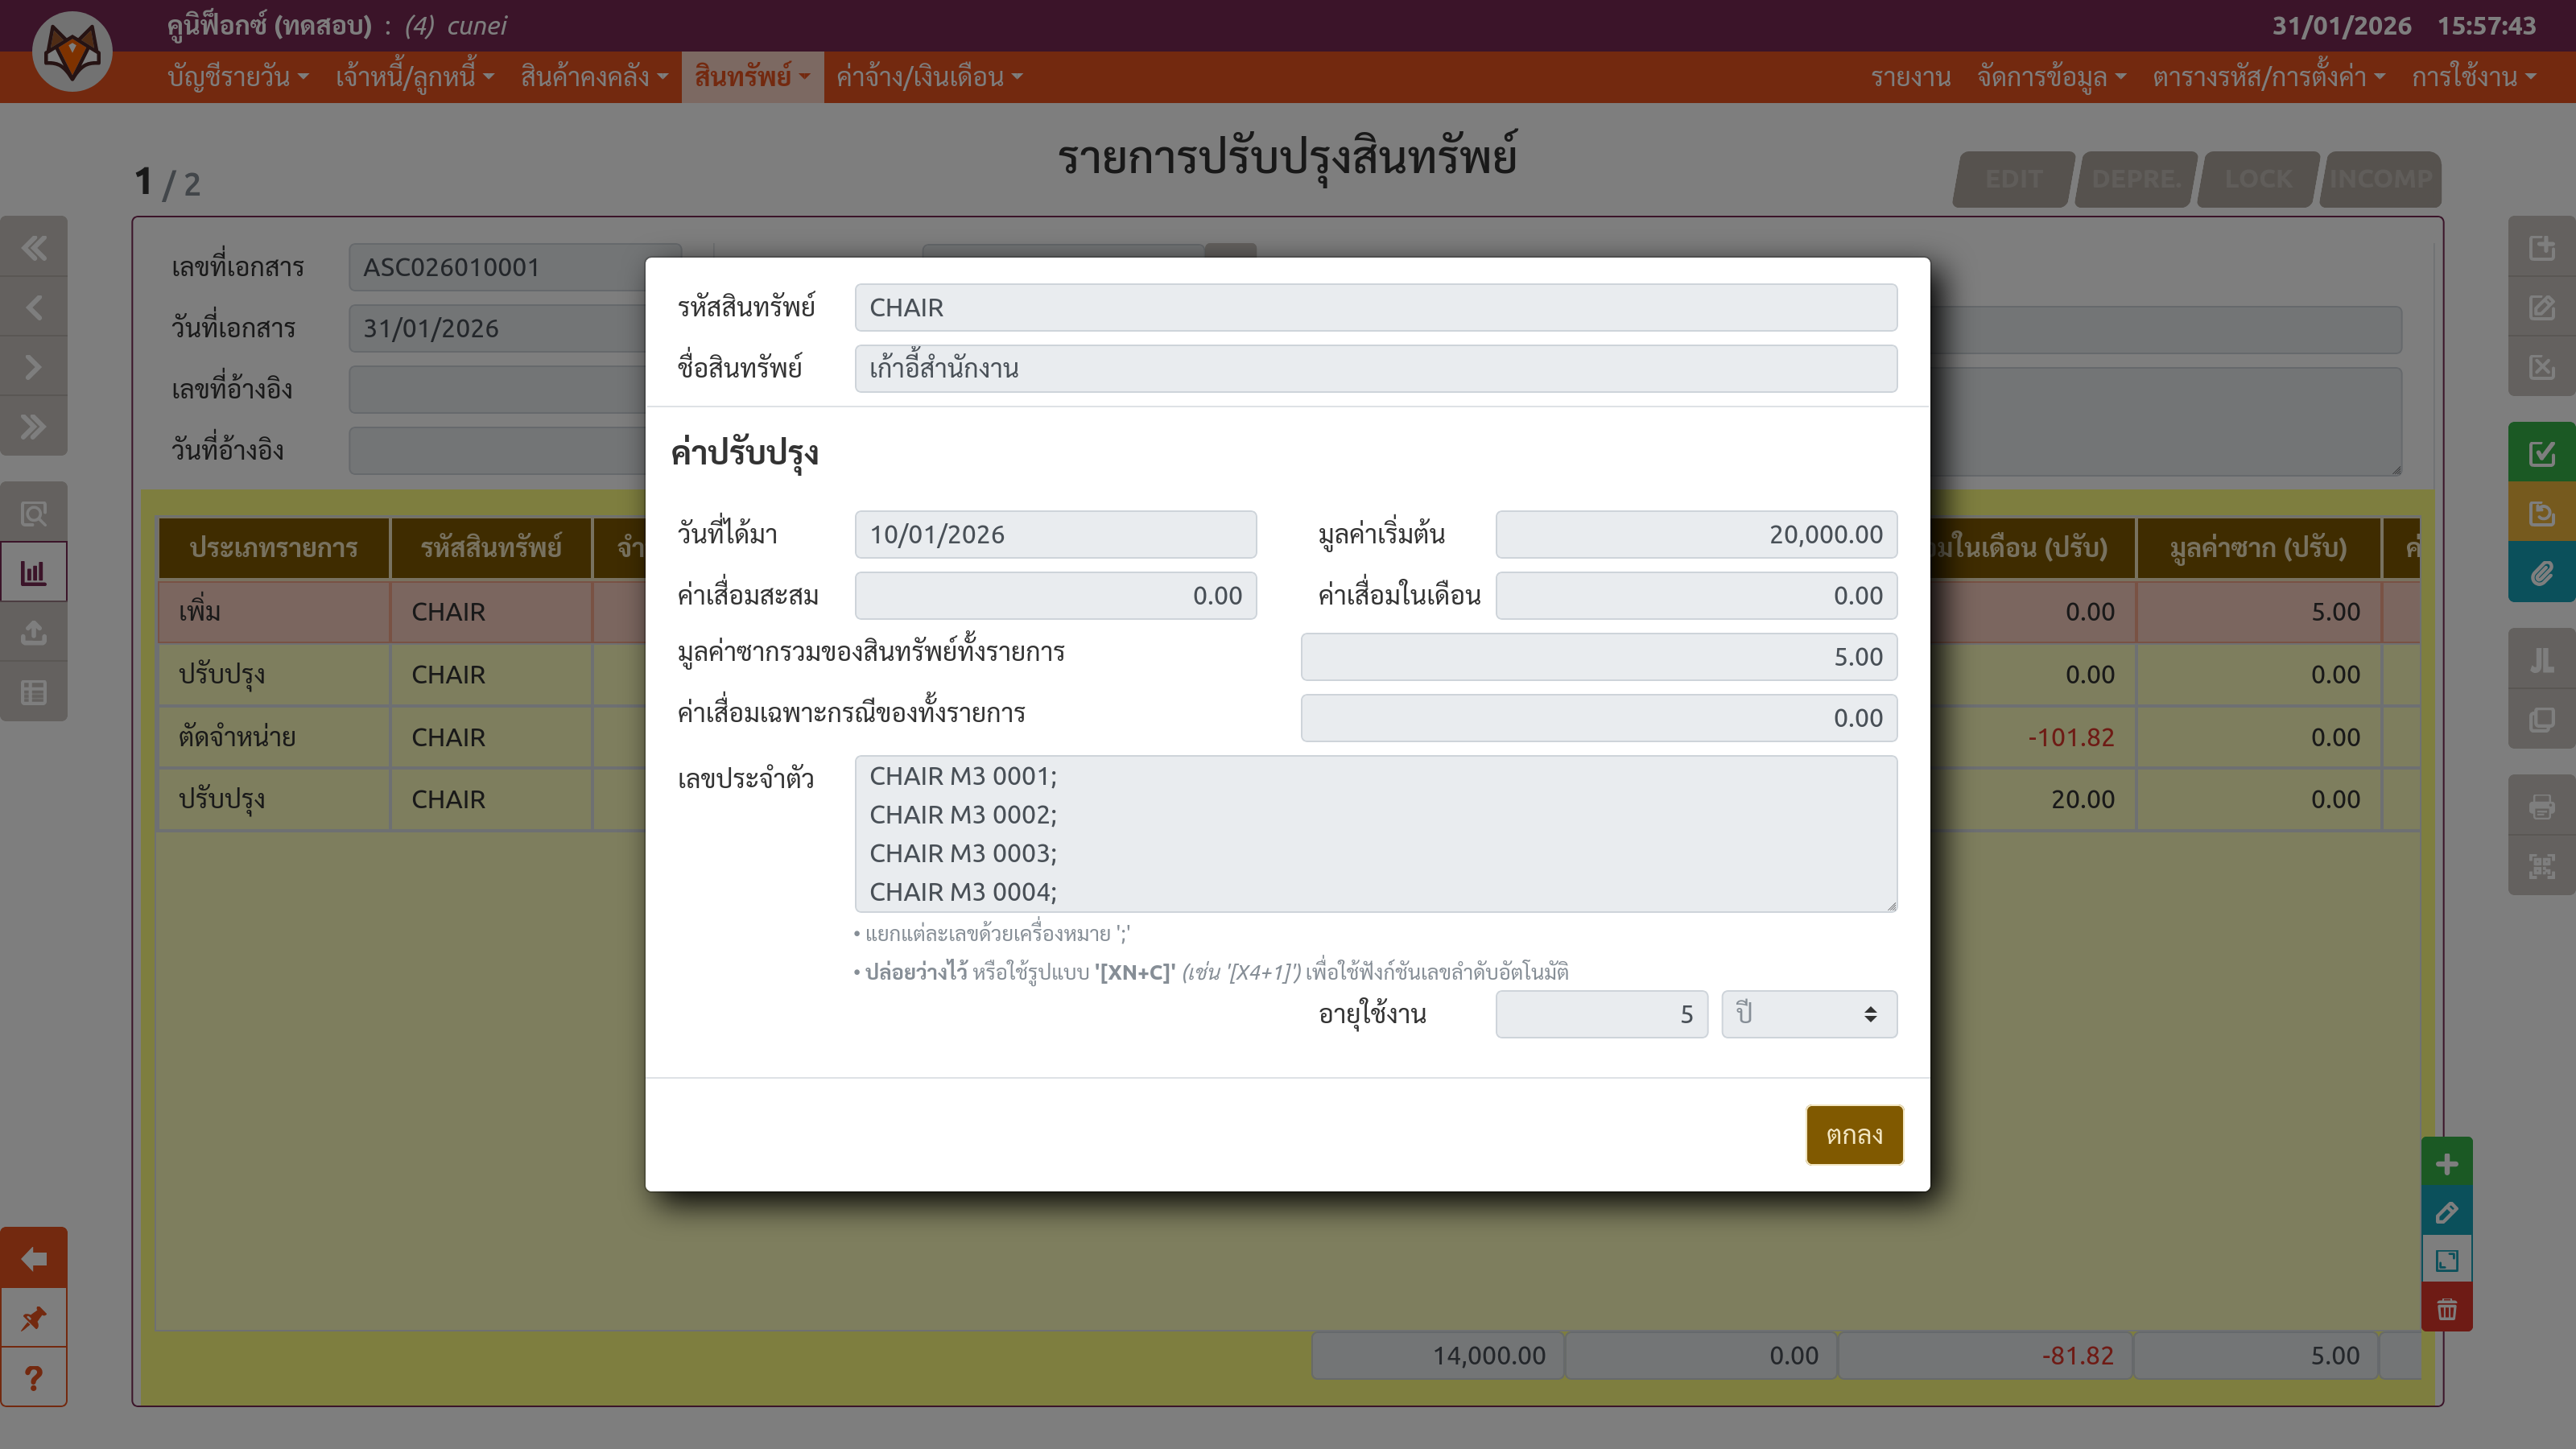This screenshot has height=1449, width=2576.
Task: Go to last record double-chevron icon
Action: click(x=34, y=427)
